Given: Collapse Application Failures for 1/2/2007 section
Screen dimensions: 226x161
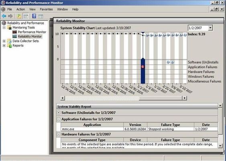Looking at the screenshot, I should coord(59,119).
